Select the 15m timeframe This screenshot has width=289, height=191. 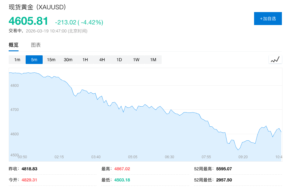(x=51, y=59)
